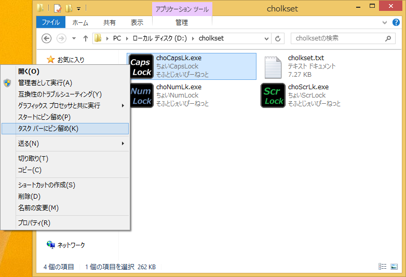Click PC in the address bar
406x277 pixels.
pos(117,38)
